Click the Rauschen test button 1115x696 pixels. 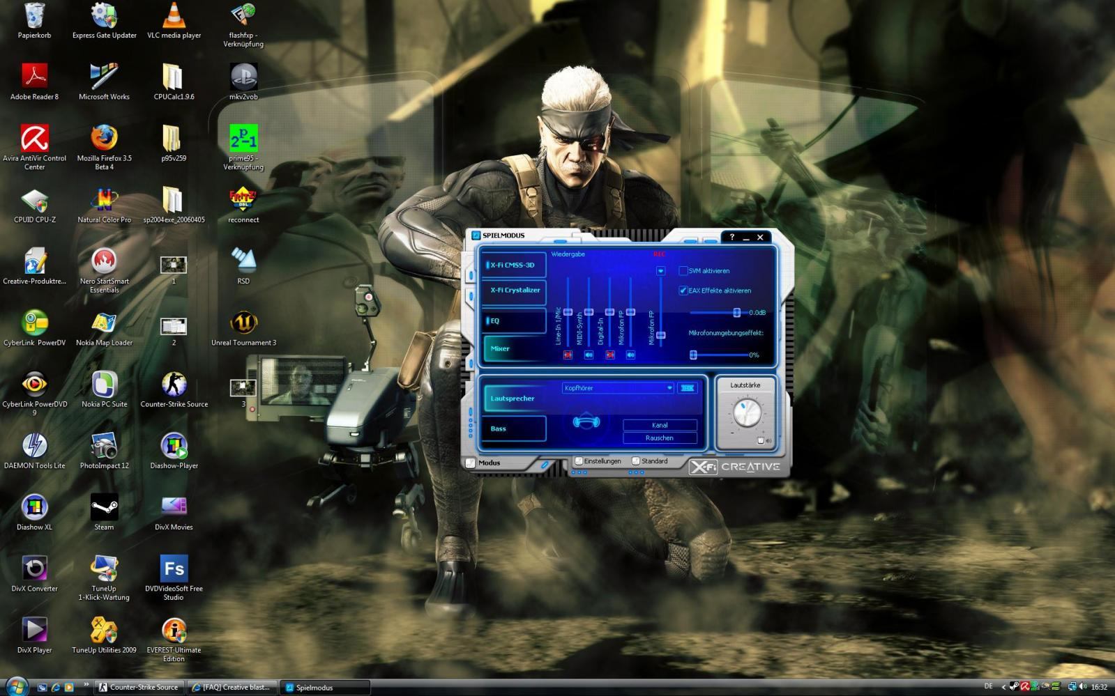660,438
